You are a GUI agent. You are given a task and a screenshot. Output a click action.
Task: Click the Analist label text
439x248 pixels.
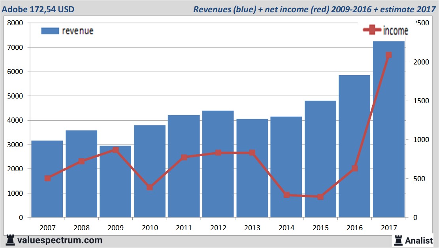point(419,240)
